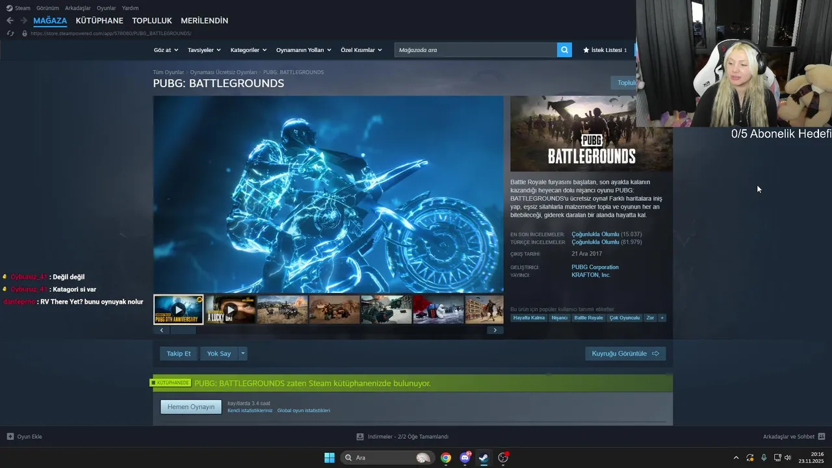Image resolution: width=832 pixels, height=468 pixels.
Task: Open the KRAFTON, Inc. publisher link
Action: (x=591, y=275)
